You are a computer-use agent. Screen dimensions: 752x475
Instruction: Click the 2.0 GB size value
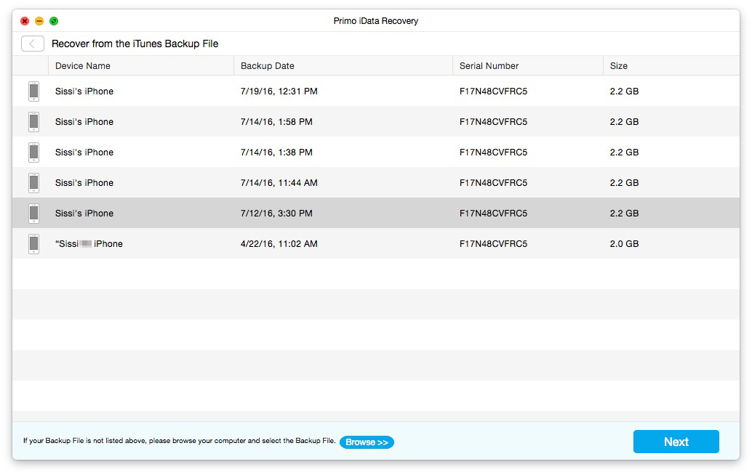tap(624, 244)
